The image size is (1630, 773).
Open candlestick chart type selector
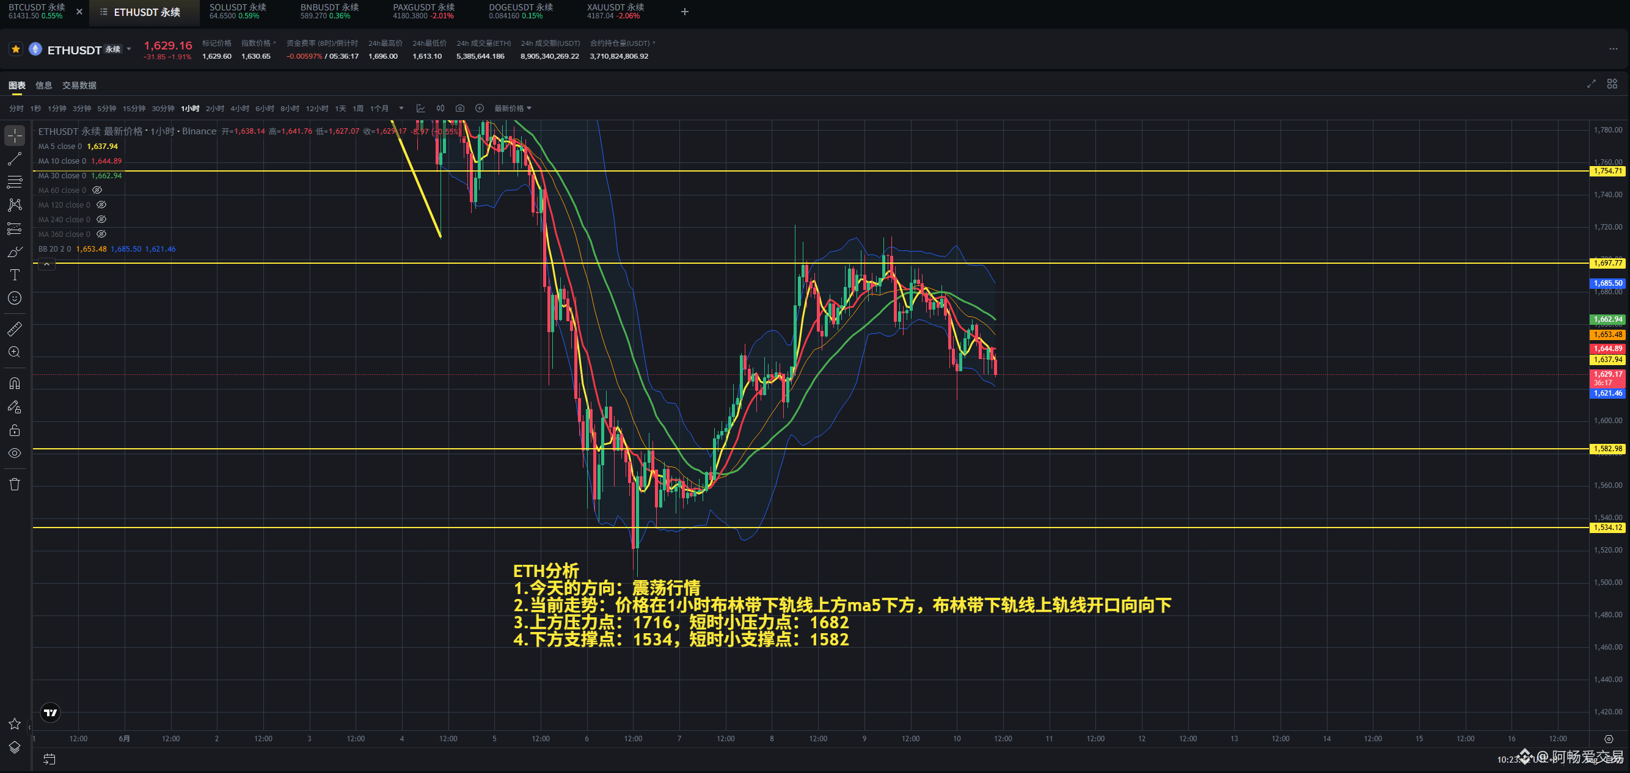tap(440, 108)
